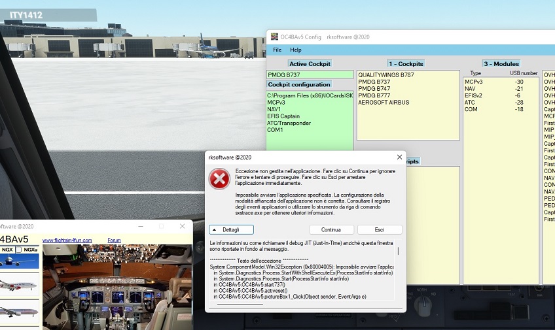Close the rksoftware error dialog

pos(400,157)
